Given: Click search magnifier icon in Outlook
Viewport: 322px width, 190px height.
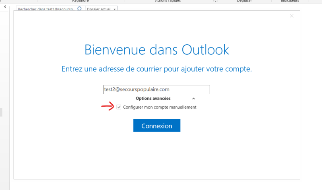Looking at the screenshot, I should (79, 8).
